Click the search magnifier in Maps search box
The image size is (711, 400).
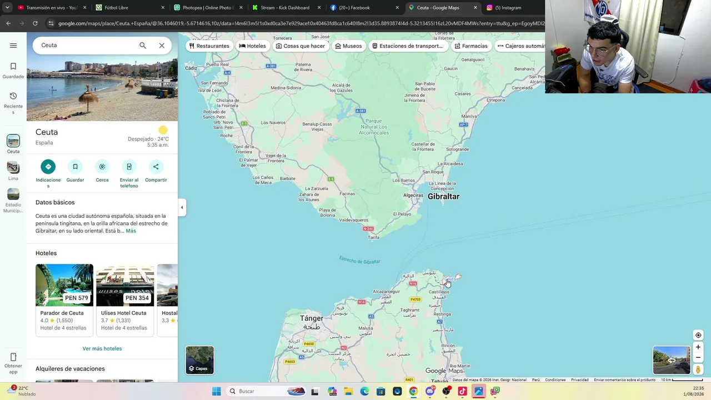pyautogui.click(x=143, y=46)
